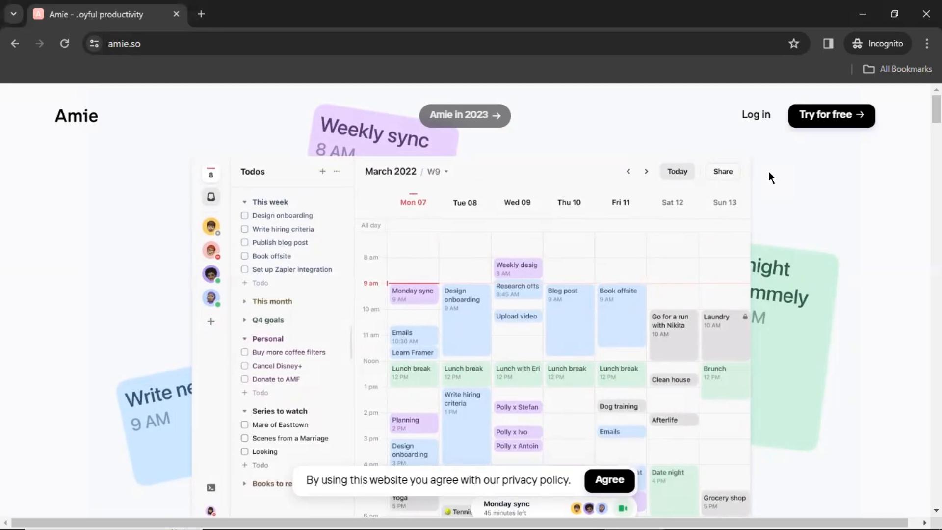The width and height of the screenshot is (942, 530).
Task: Click the Today button in calendar header
Action: 678,171
